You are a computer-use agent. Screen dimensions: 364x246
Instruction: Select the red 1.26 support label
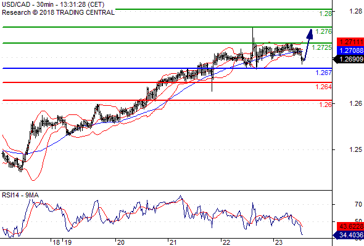(x=326, y=105)
